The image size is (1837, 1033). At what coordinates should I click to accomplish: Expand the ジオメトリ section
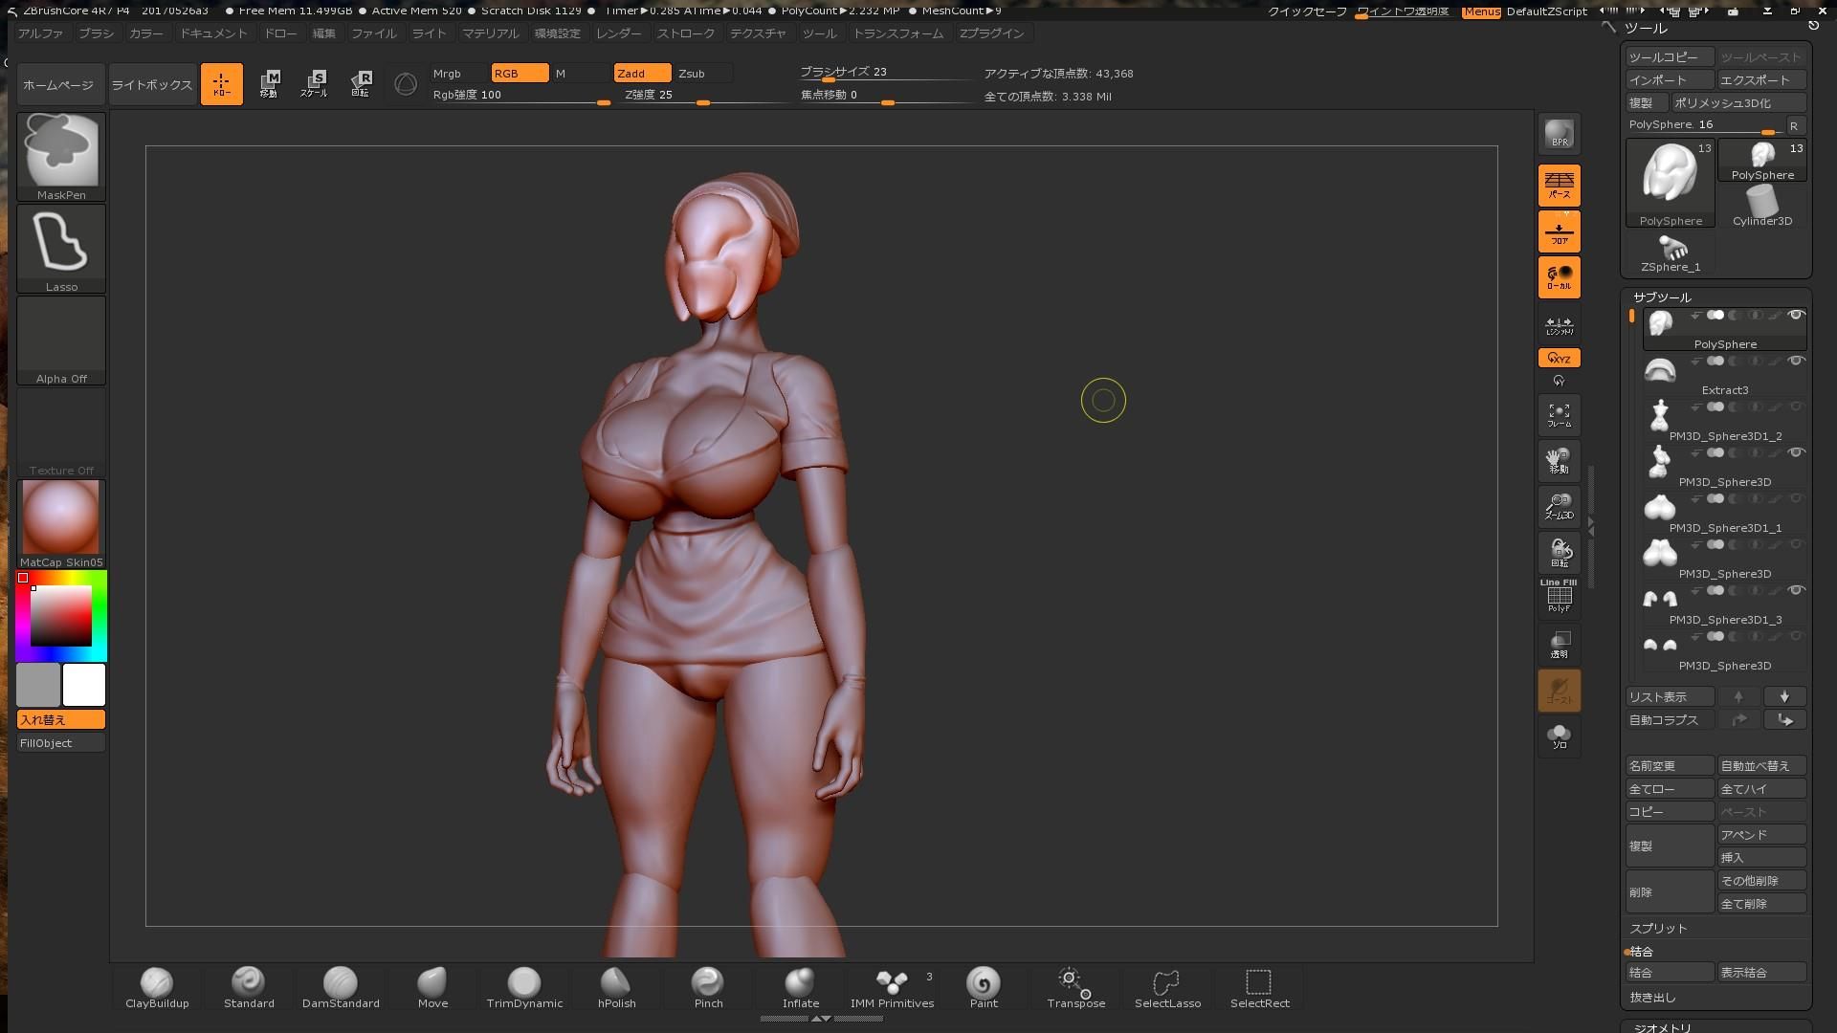(1662, 1027)
